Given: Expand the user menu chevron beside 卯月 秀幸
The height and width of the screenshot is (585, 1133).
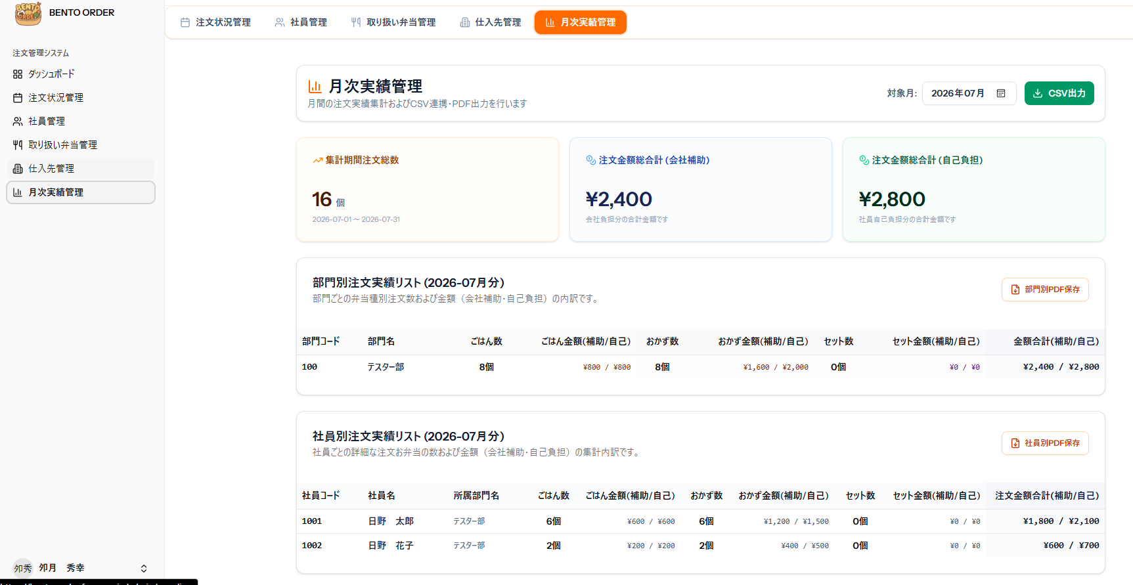Looking at the screenshot, I should pyautogui.click(x=144, y=569).
